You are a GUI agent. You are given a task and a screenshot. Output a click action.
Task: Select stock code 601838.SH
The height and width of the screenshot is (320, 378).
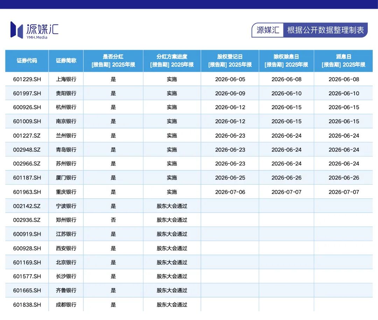click(x=27, y=305)
